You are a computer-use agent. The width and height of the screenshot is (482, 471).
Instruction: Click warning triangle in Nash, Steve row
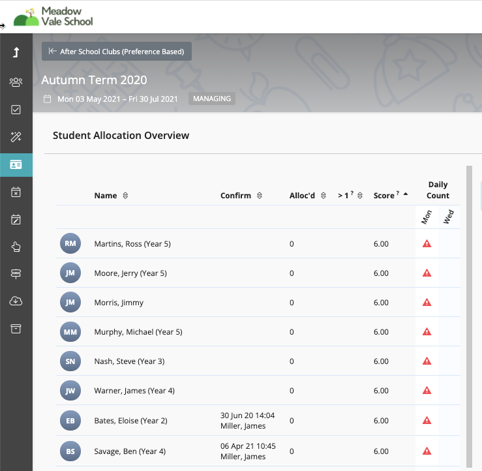(427, 361)
